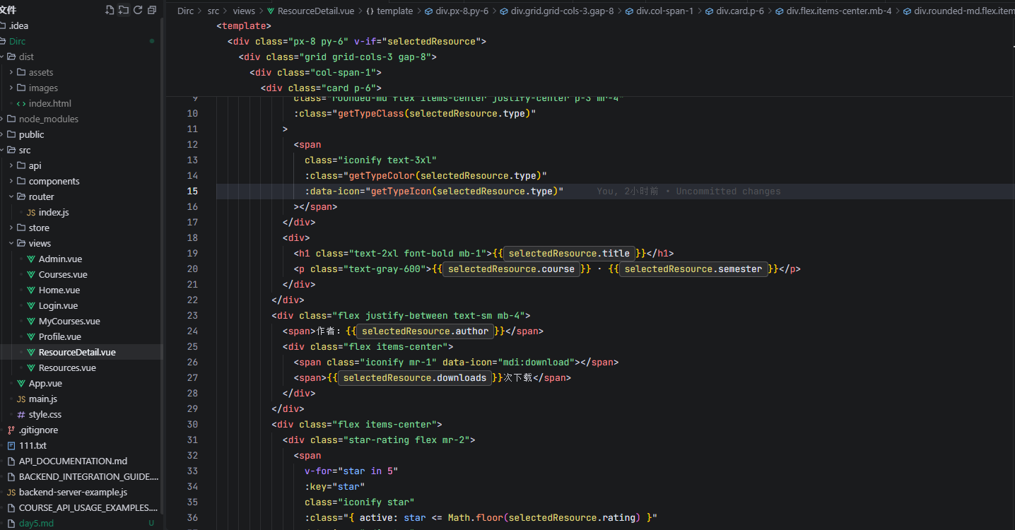Image resolution: width=1015 pixels, height=530 pixels.
Task: Click inlay box selectedResource.semester
Action: pos(693,269)
